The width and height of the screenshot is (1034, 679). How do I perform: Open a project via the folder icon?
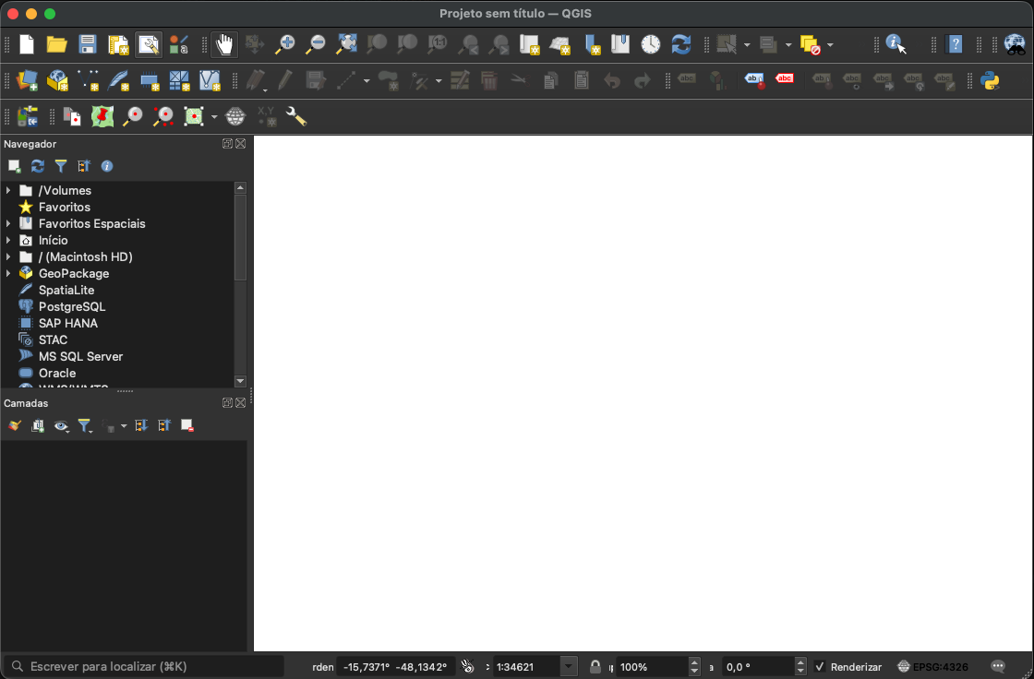coord(56,44)
